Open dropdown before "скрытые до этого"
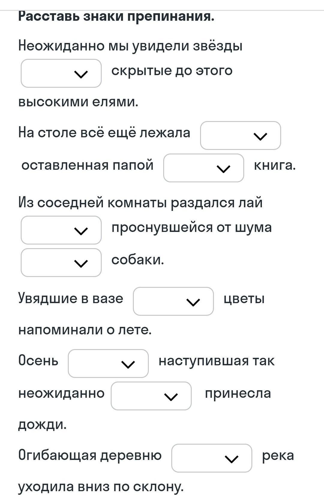Viewport: 324px width, 502px height. [x=61, y=73]
